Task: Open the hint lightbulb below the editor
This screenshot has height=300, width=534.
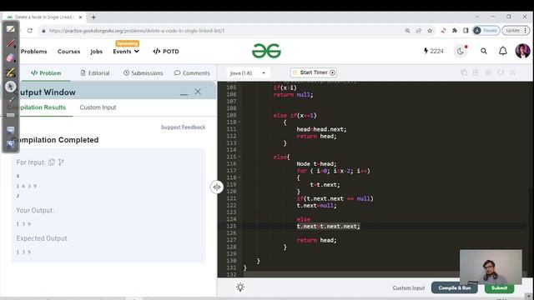Action: 240,287
